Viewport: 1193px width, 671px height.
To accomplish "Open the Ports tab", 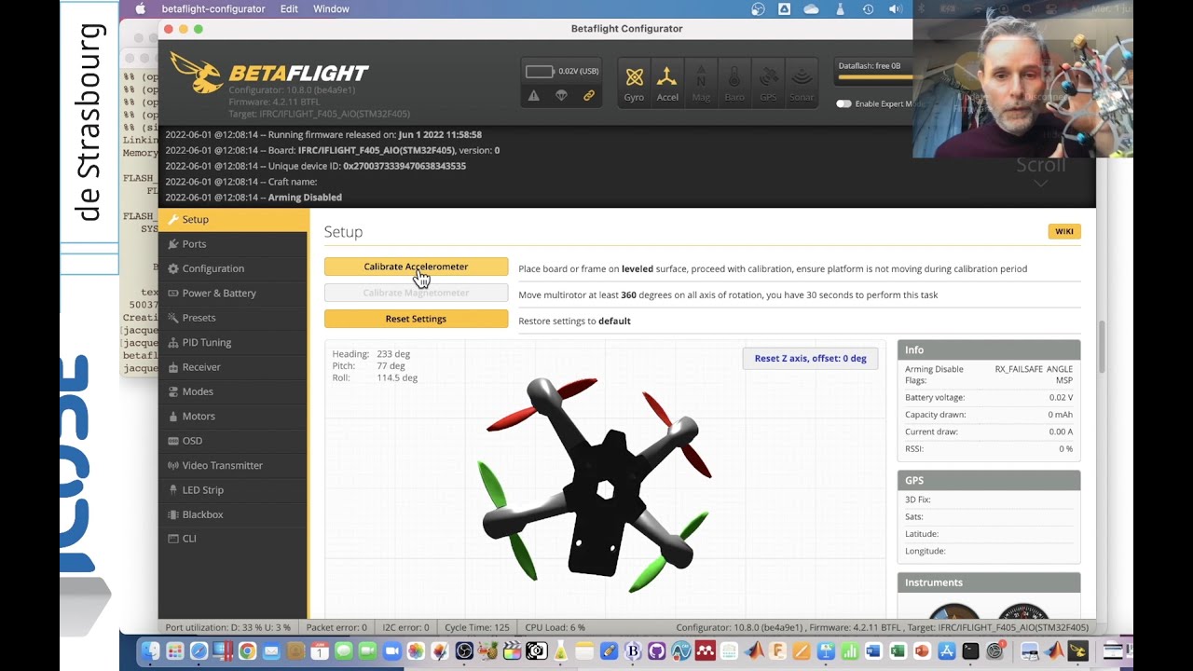I will pyautogui.click(x=233, y=244).
